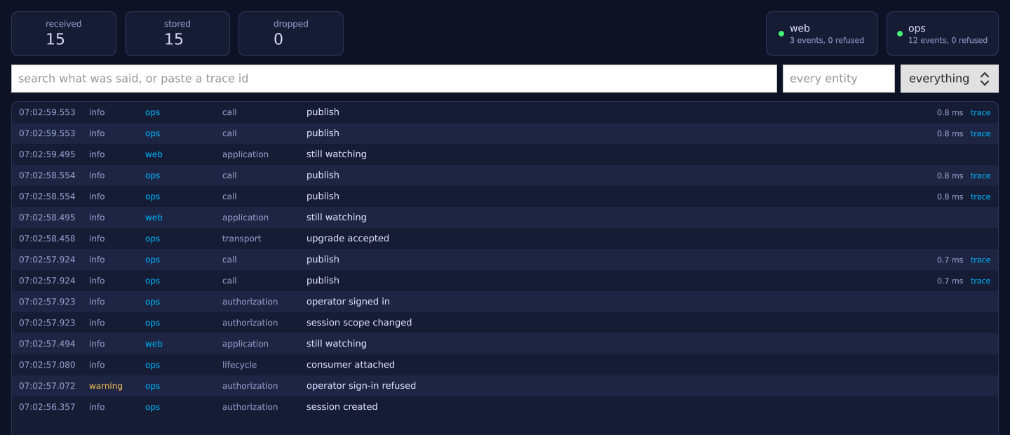
Task: Click timestamp 07:02:57.494
Action: coord(47,344)
